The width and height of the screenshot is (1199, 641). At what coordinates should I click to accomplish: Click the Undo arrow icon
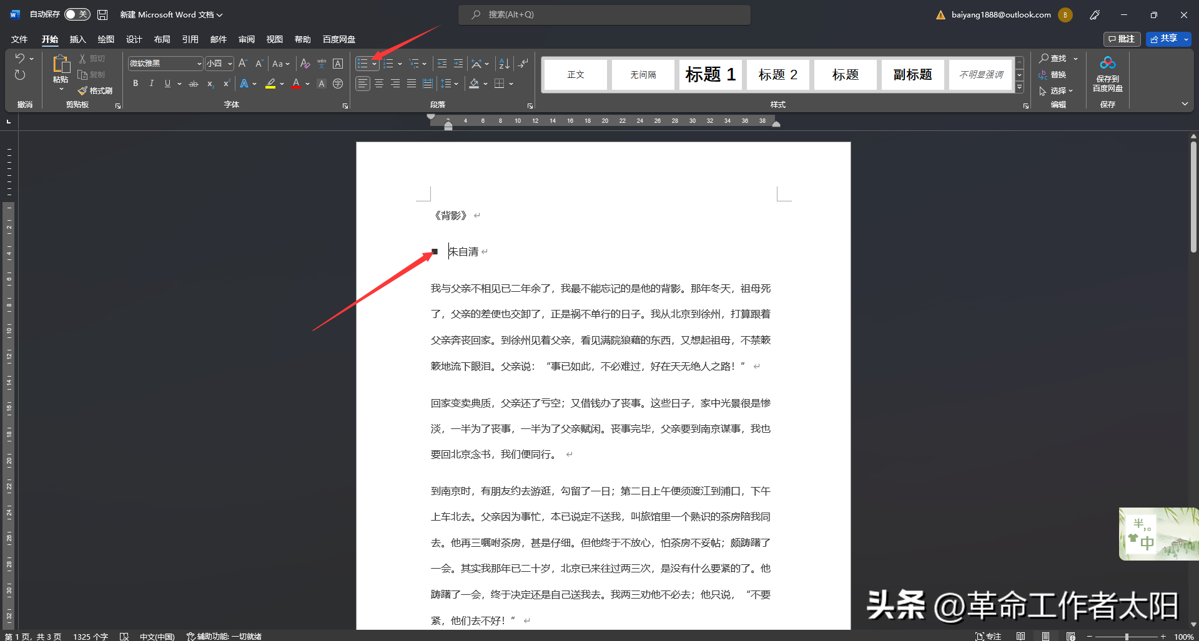pos(20,59)
